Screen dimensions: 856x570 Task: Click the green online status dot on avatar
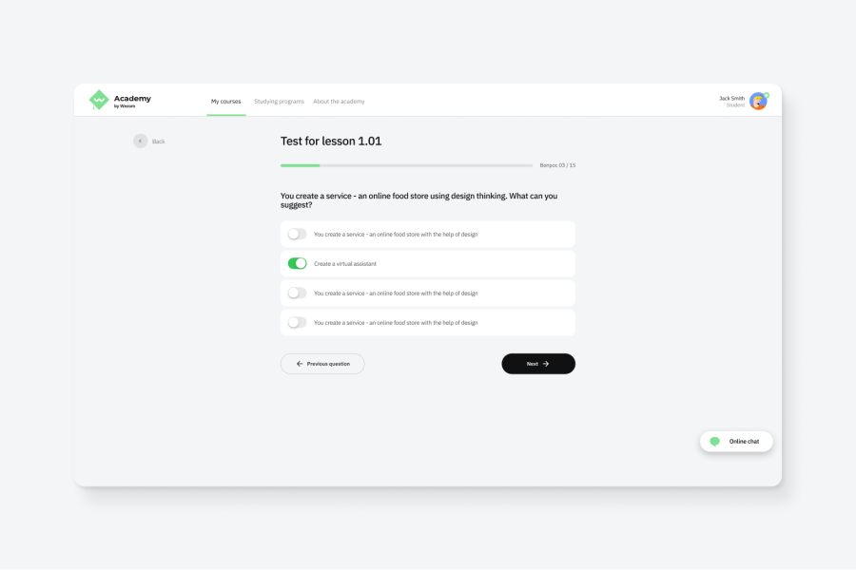pyautogui.click(x=766, y=95)
